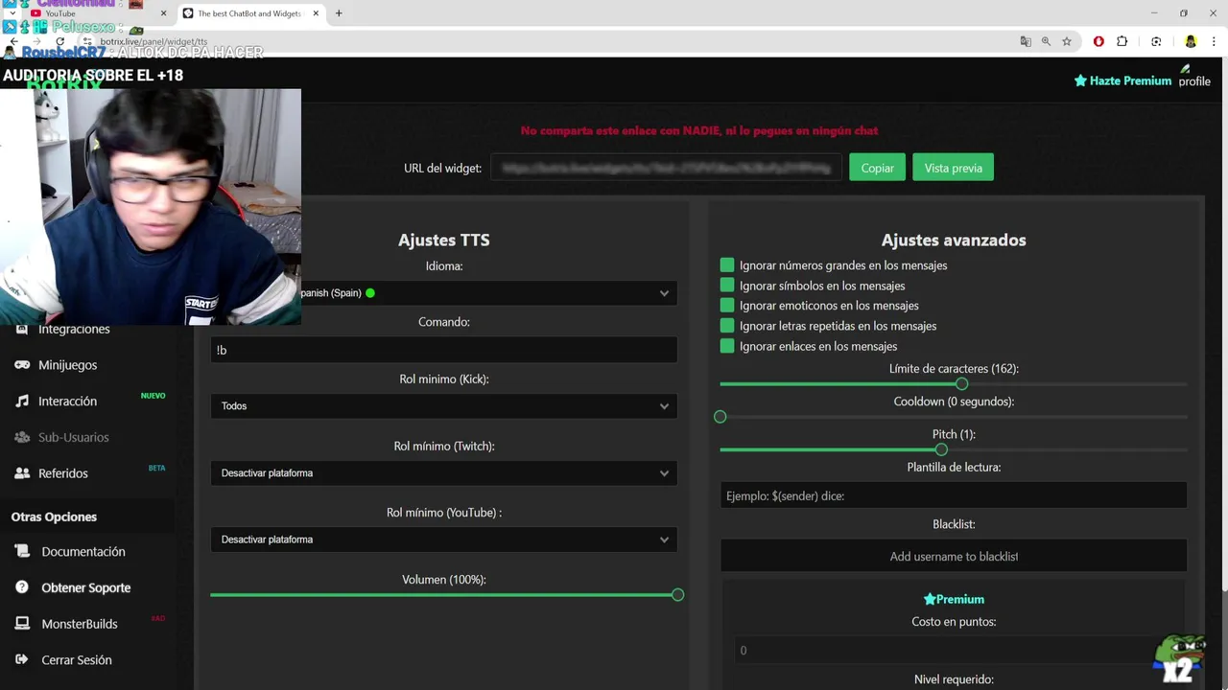The image size is (1228, 690).
Task: Toggle Ignorar símbolos en los mensajes
Action: tap(727, 286)
